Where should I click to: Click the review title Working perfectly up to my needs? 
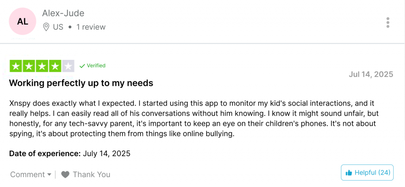click(81, 83)
